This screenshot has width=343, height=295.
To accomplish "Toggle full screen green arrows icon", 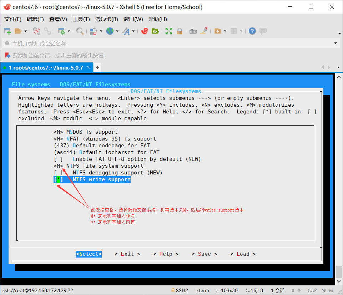I will pos(169,31).
